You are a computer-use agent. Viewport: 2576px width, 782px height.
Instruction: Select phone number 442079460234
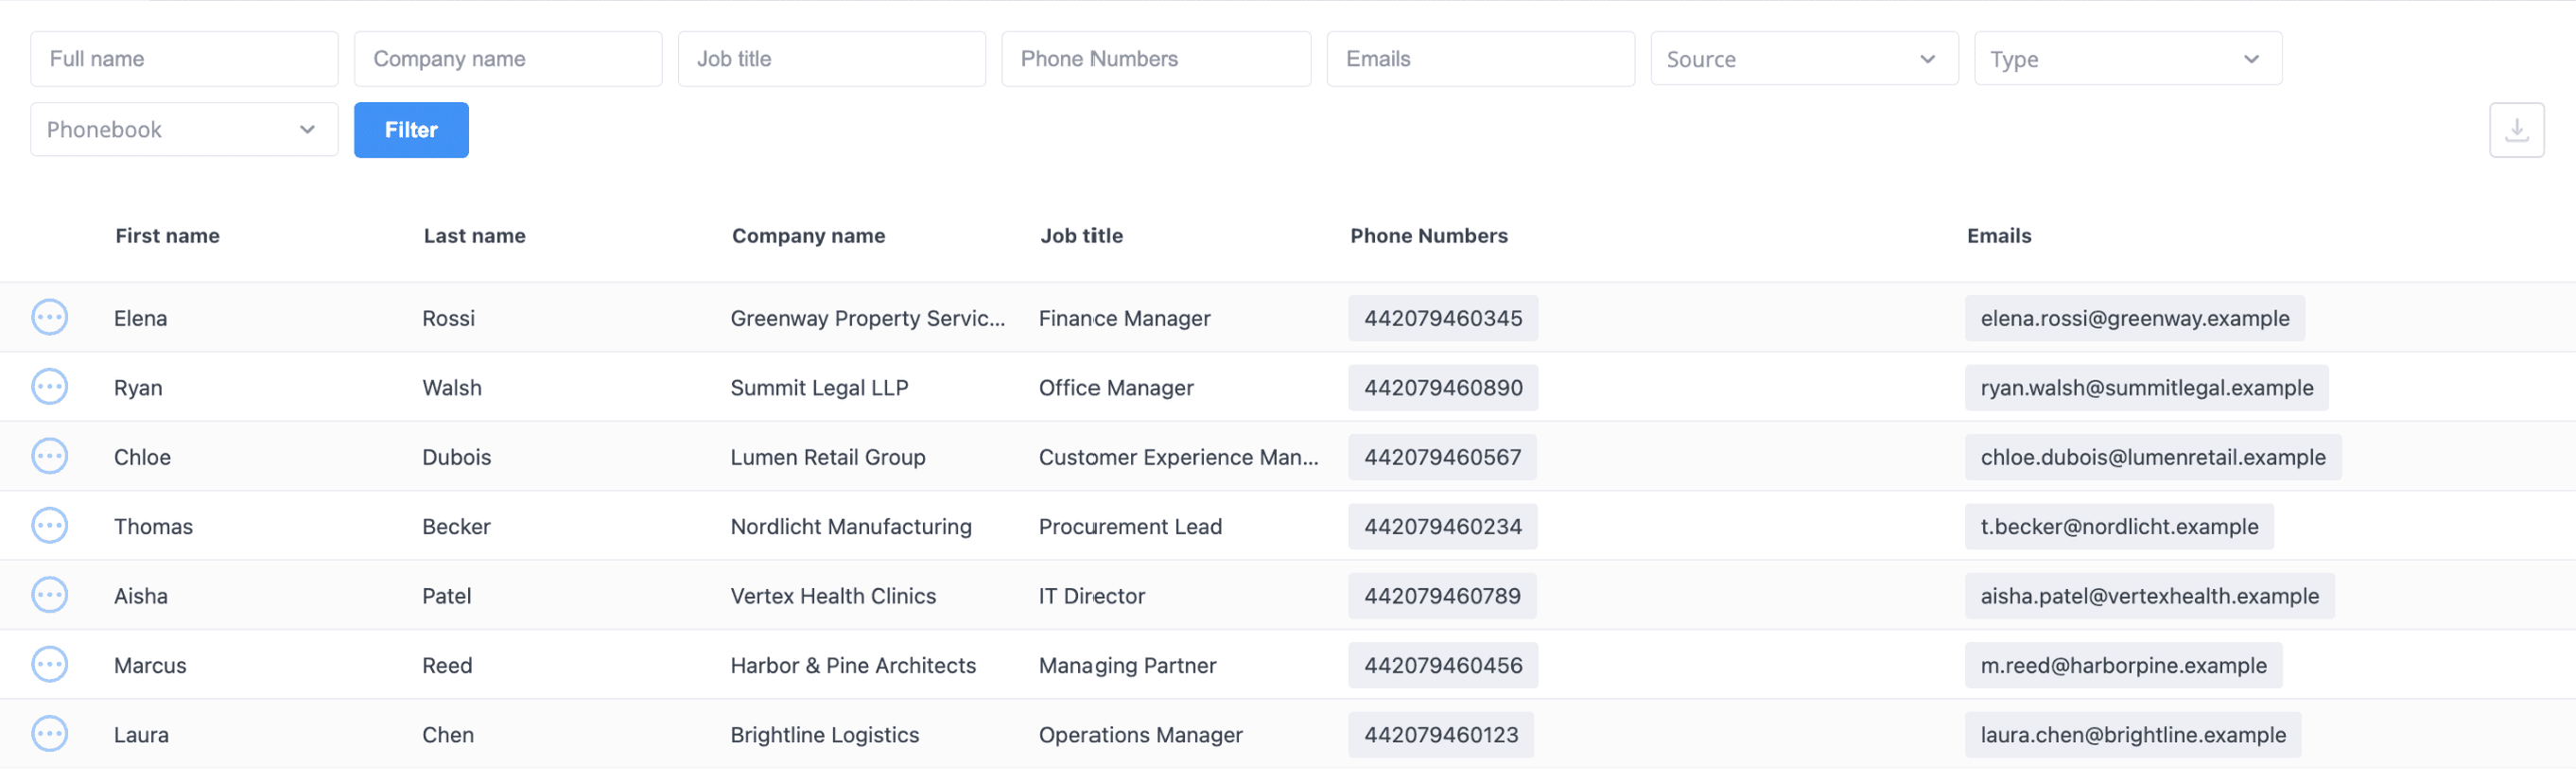click(1443, 527)
